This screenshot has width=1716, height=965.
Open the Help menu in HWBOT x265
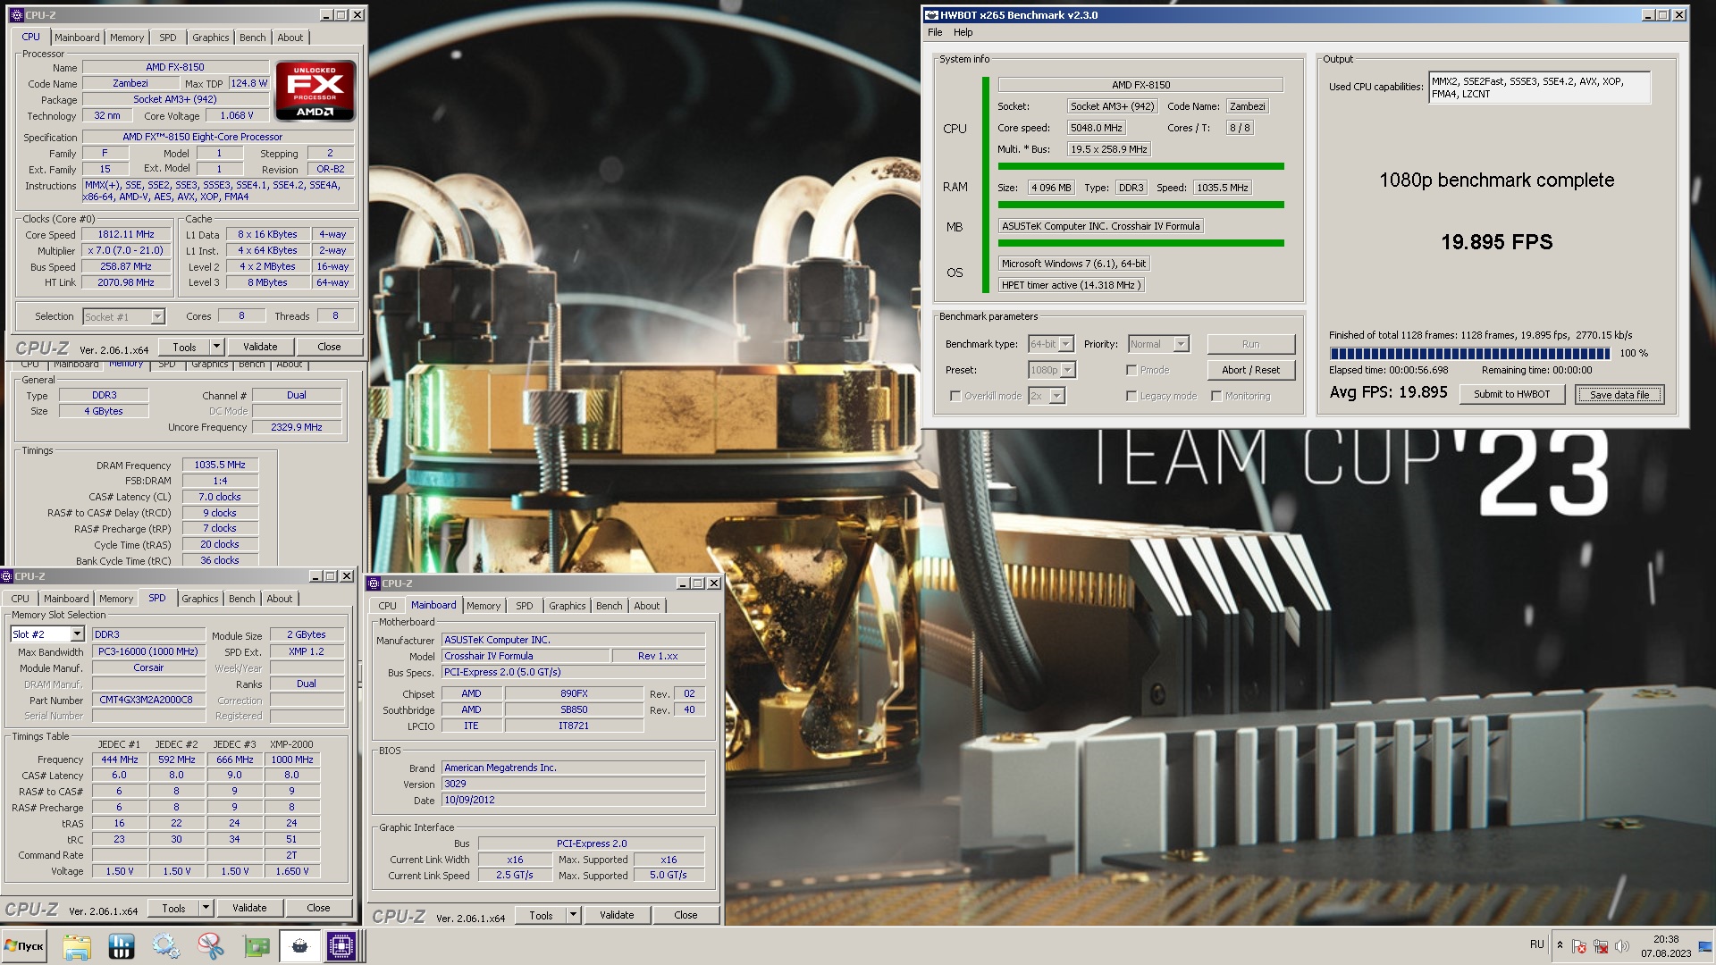pos(963,32)
